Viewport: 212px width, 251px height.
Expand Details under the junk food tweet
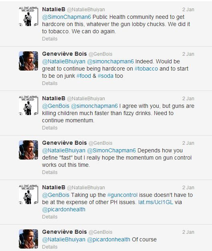(x=50, y=83)
